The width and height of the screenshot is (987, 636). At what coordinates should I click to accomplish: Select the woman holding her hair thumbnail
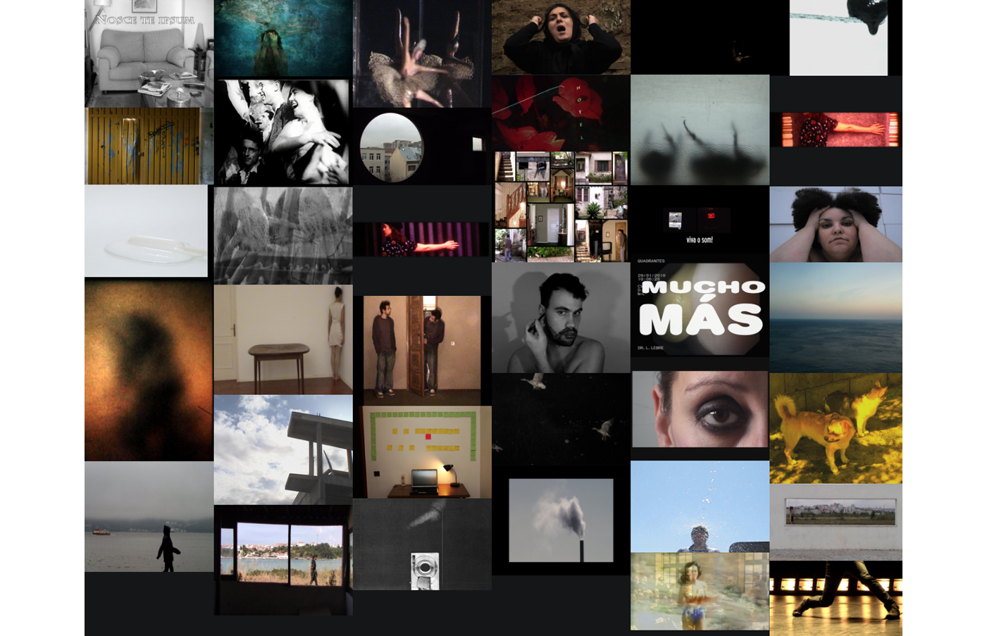coord(836,224)
